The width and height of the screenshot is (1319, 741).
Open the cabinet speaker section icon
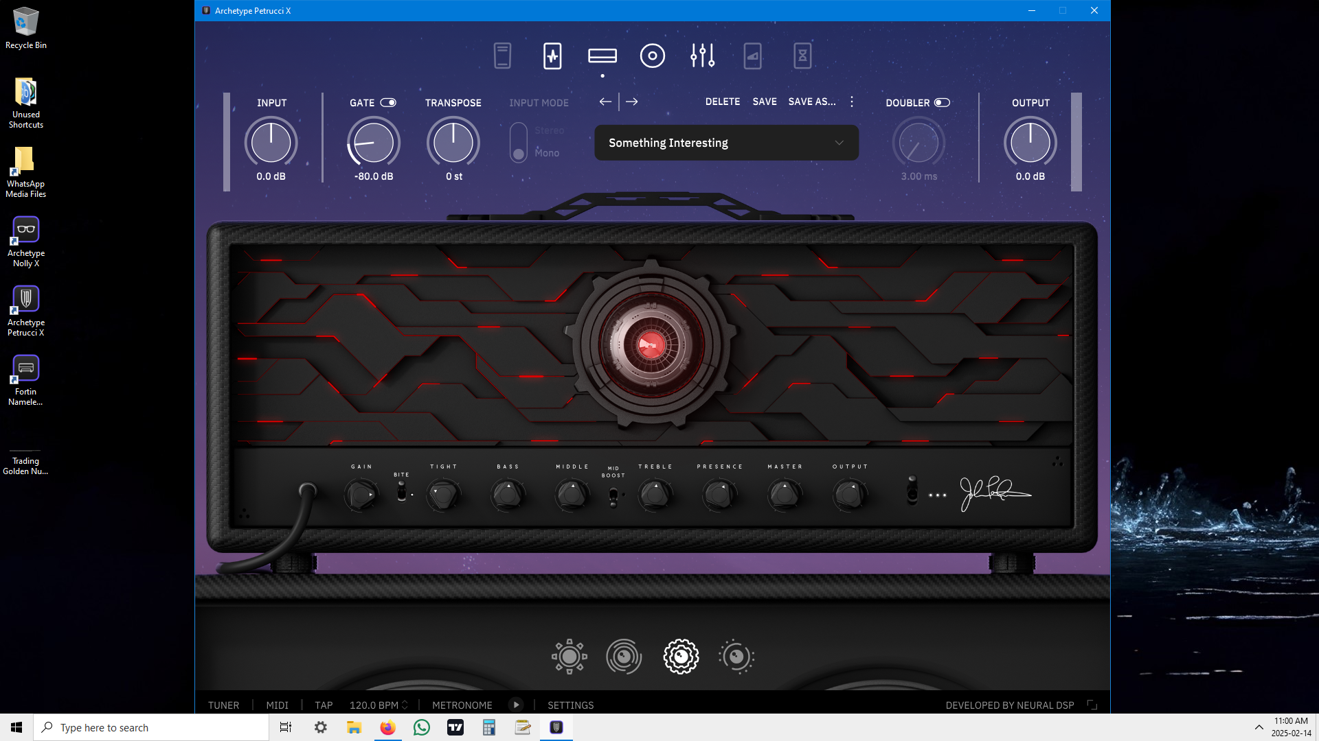652,56
